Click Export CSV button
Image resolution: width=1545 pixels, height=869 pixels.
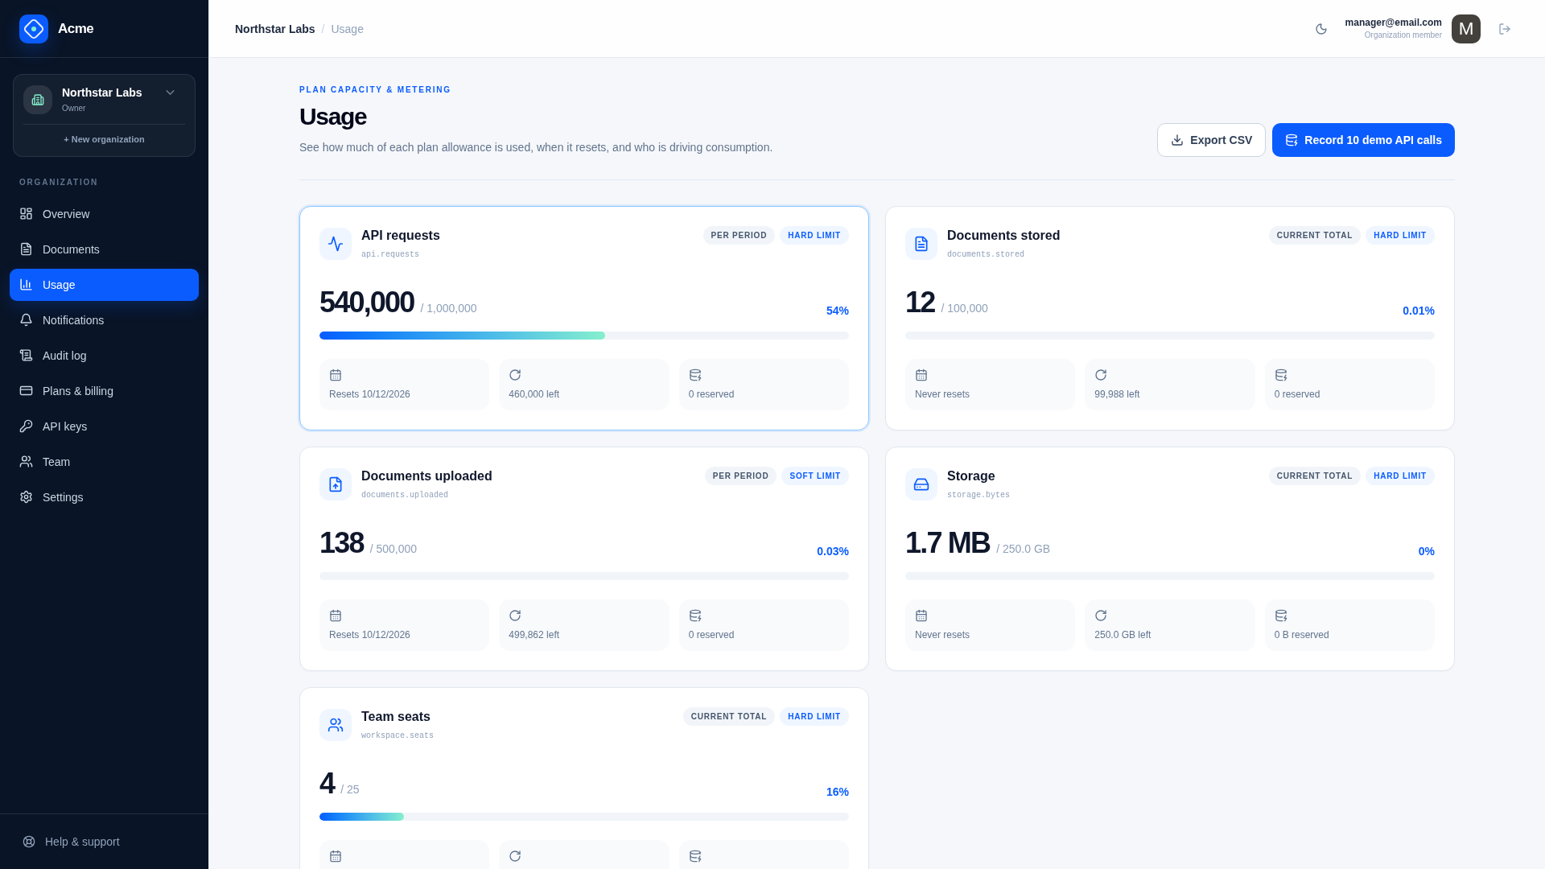click(x=1211, y=140)
